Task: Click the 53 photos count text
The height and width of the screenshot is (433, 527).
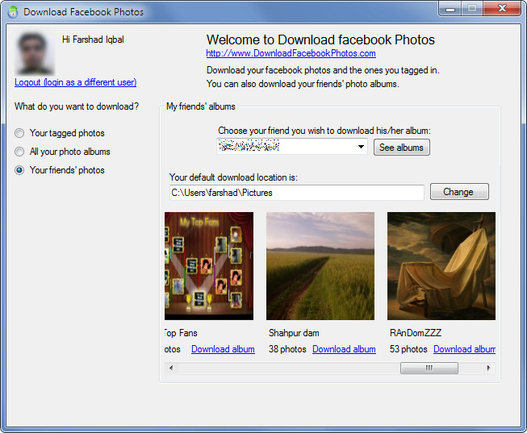Action: click(408, 349)
